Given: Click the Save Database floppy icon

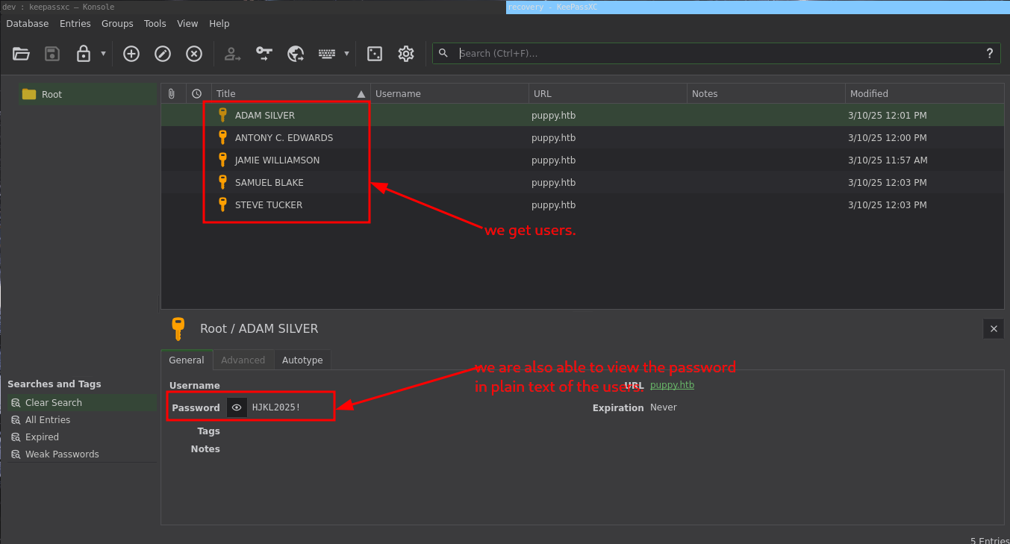Looking at the screenshot, I should 52,54.
